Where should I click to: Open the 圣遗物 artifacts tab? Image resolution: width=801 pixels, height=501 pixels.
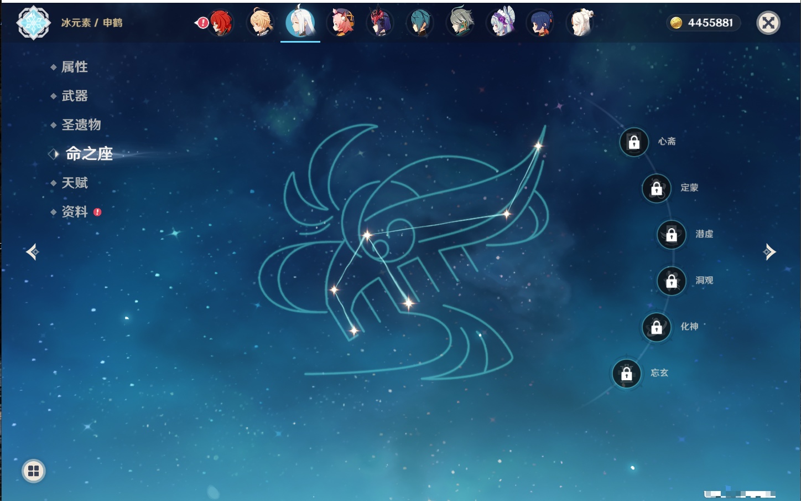81,125
